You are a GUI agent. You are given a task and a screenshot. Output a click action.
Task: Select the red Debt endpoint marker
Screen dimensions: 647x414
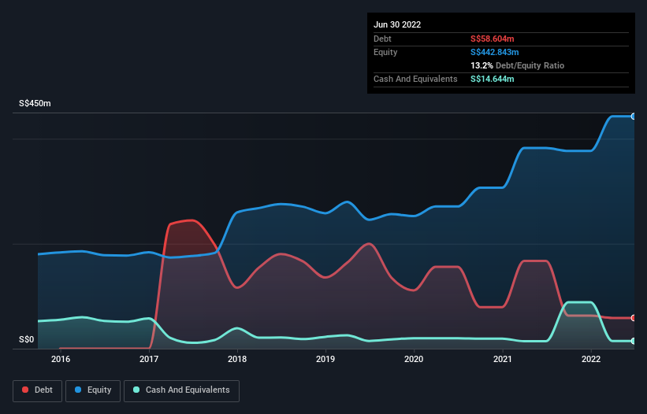[633, 318]
